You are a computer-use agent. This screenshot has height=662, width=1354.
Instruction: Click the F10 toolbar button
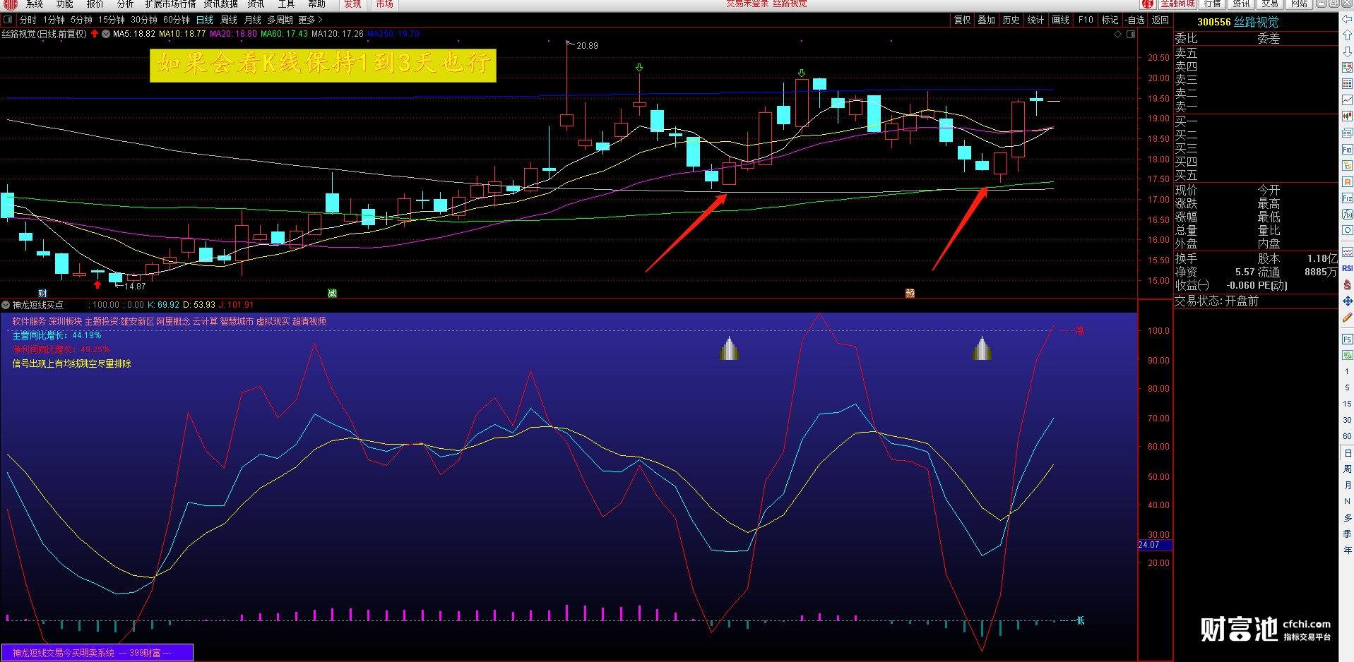coord(1086,20)
